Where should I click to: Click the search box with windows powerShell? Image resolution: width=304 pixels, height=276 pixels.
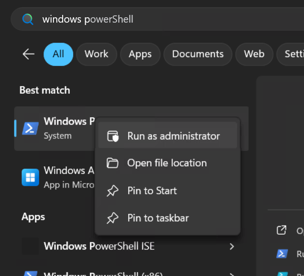157,19
